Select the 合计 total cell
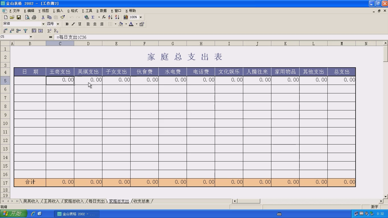 point(30,182)
